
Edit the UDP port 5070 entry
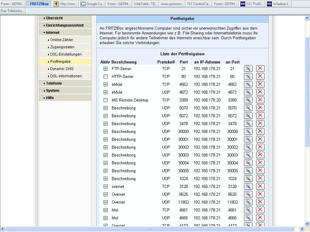(248, 108)
